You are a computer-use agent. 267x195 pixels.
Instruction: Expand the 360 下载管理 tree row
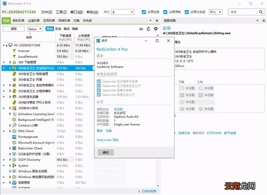tap(10, 62)
